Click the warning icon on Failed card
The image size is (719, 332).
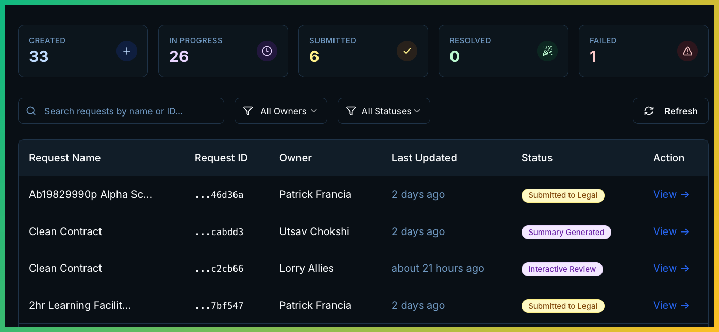[x=688, y=51]
